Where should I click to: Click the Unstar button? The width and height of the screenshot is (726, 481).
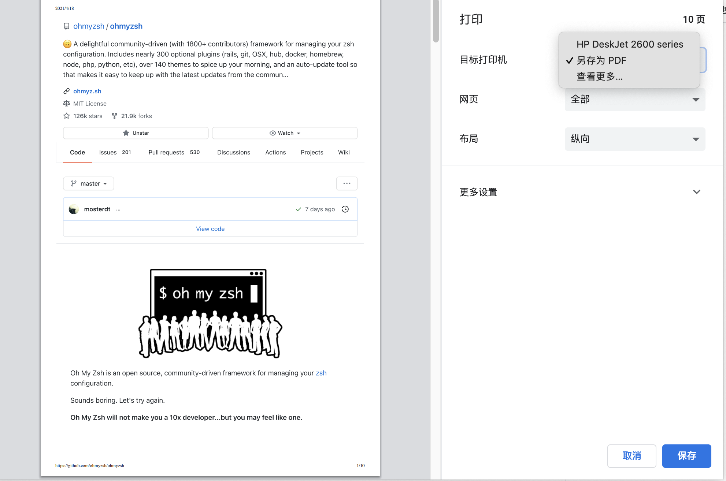[x=136, y=133]
